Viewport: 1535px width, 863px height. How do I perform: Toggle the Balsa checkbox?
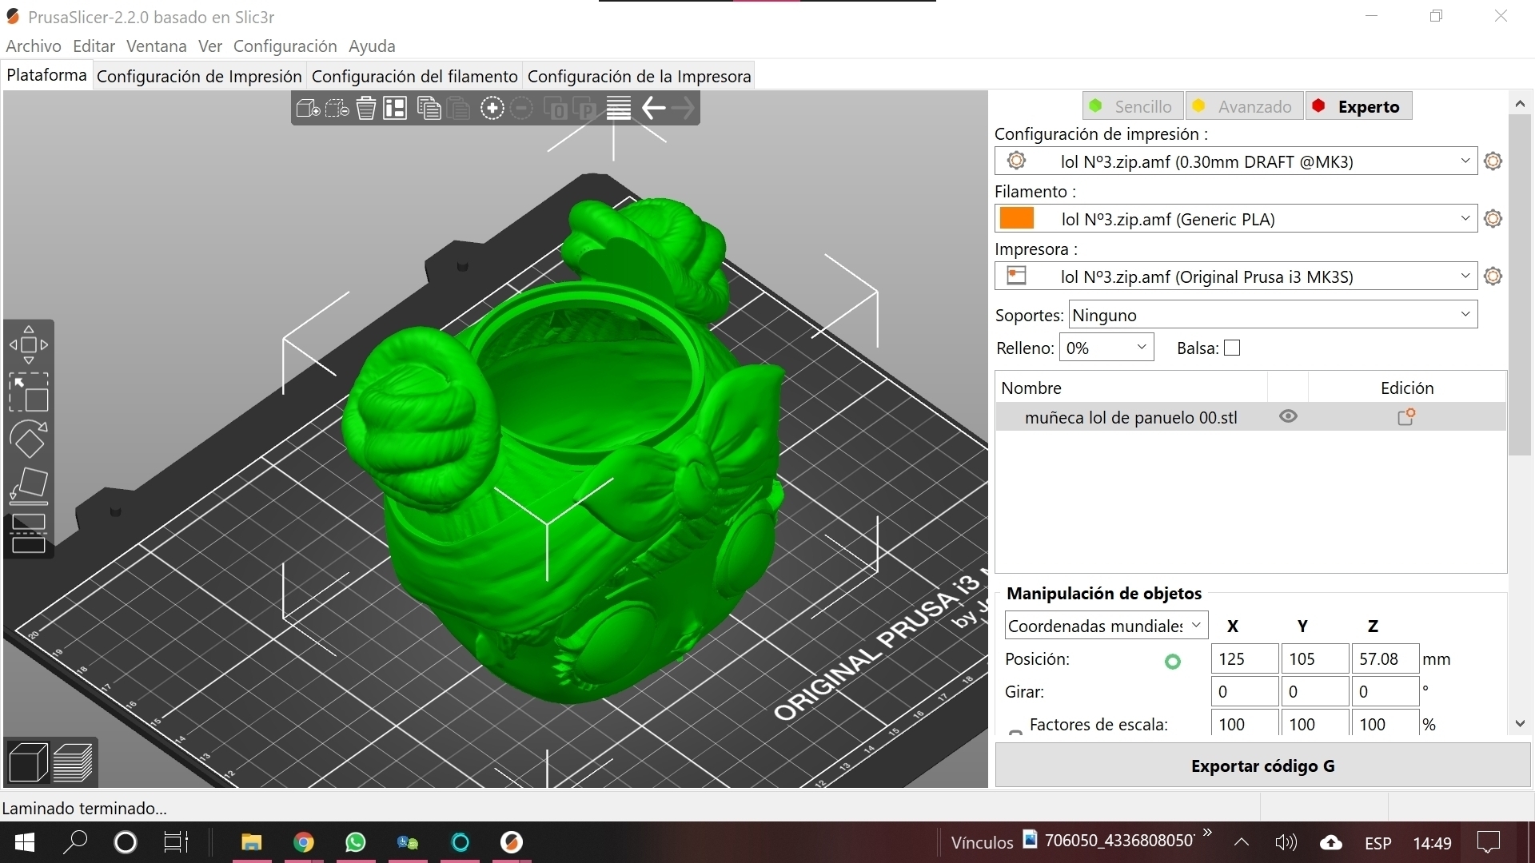tap(1232, 348)
